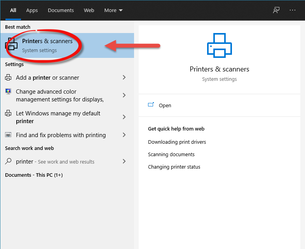Click the magnifier icon beside printer search

pyautogui.click(x=8, y=161)
